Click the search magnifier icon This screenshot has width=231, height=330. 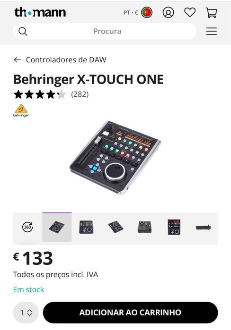point(23,32)
